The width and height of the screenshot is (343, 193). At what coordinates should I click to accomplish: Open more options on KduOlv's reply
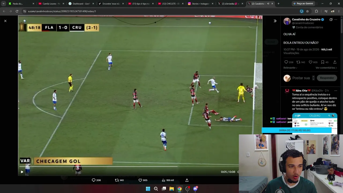[x=335, y=91]
